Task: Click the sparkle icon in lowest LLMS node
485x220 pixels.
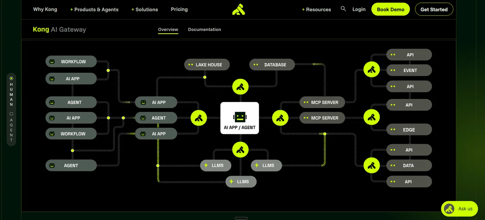Action: point(231,182)
